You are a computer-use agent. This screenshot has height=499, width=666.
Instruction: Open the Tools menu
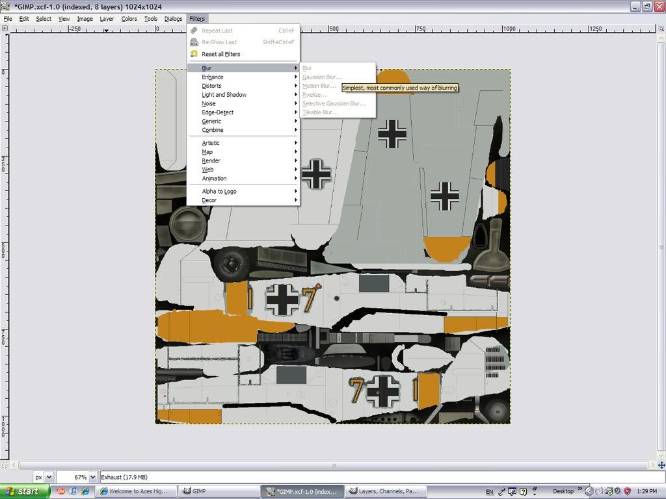click(x=151, y=19)
